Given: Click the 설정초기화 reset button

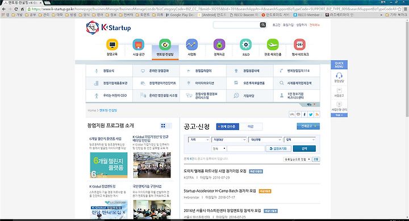Looking at the screenshot, I should [278, 149].
